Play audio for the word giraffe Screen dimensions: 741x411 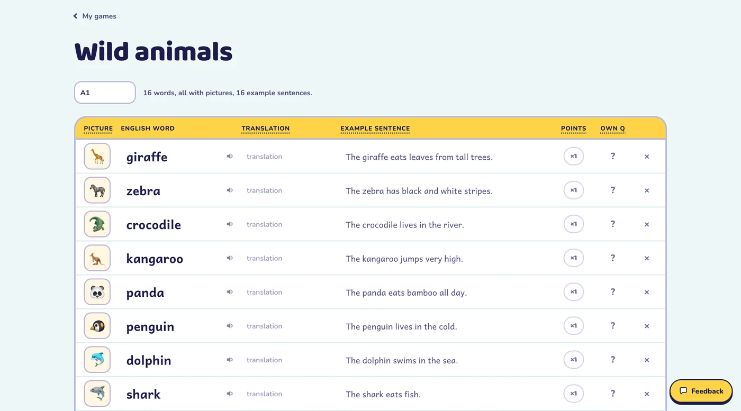(230, 157)
